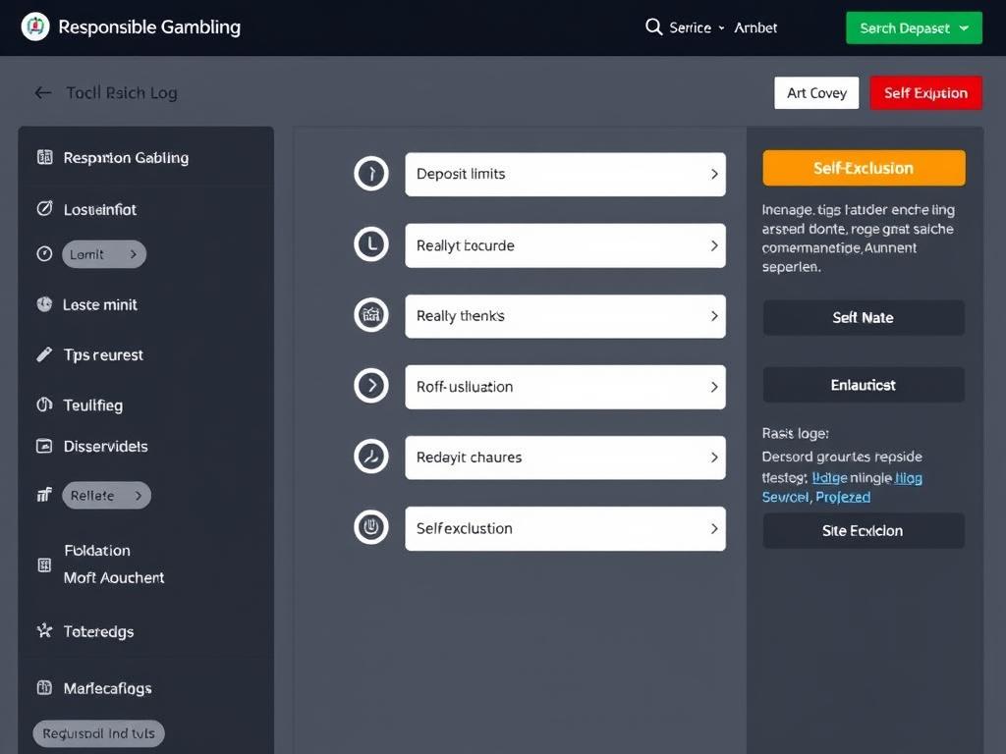The height and width of the screenshot is (754, 1006).
Task: Click the Responsible Gambling logo icon
Action: 34,27
